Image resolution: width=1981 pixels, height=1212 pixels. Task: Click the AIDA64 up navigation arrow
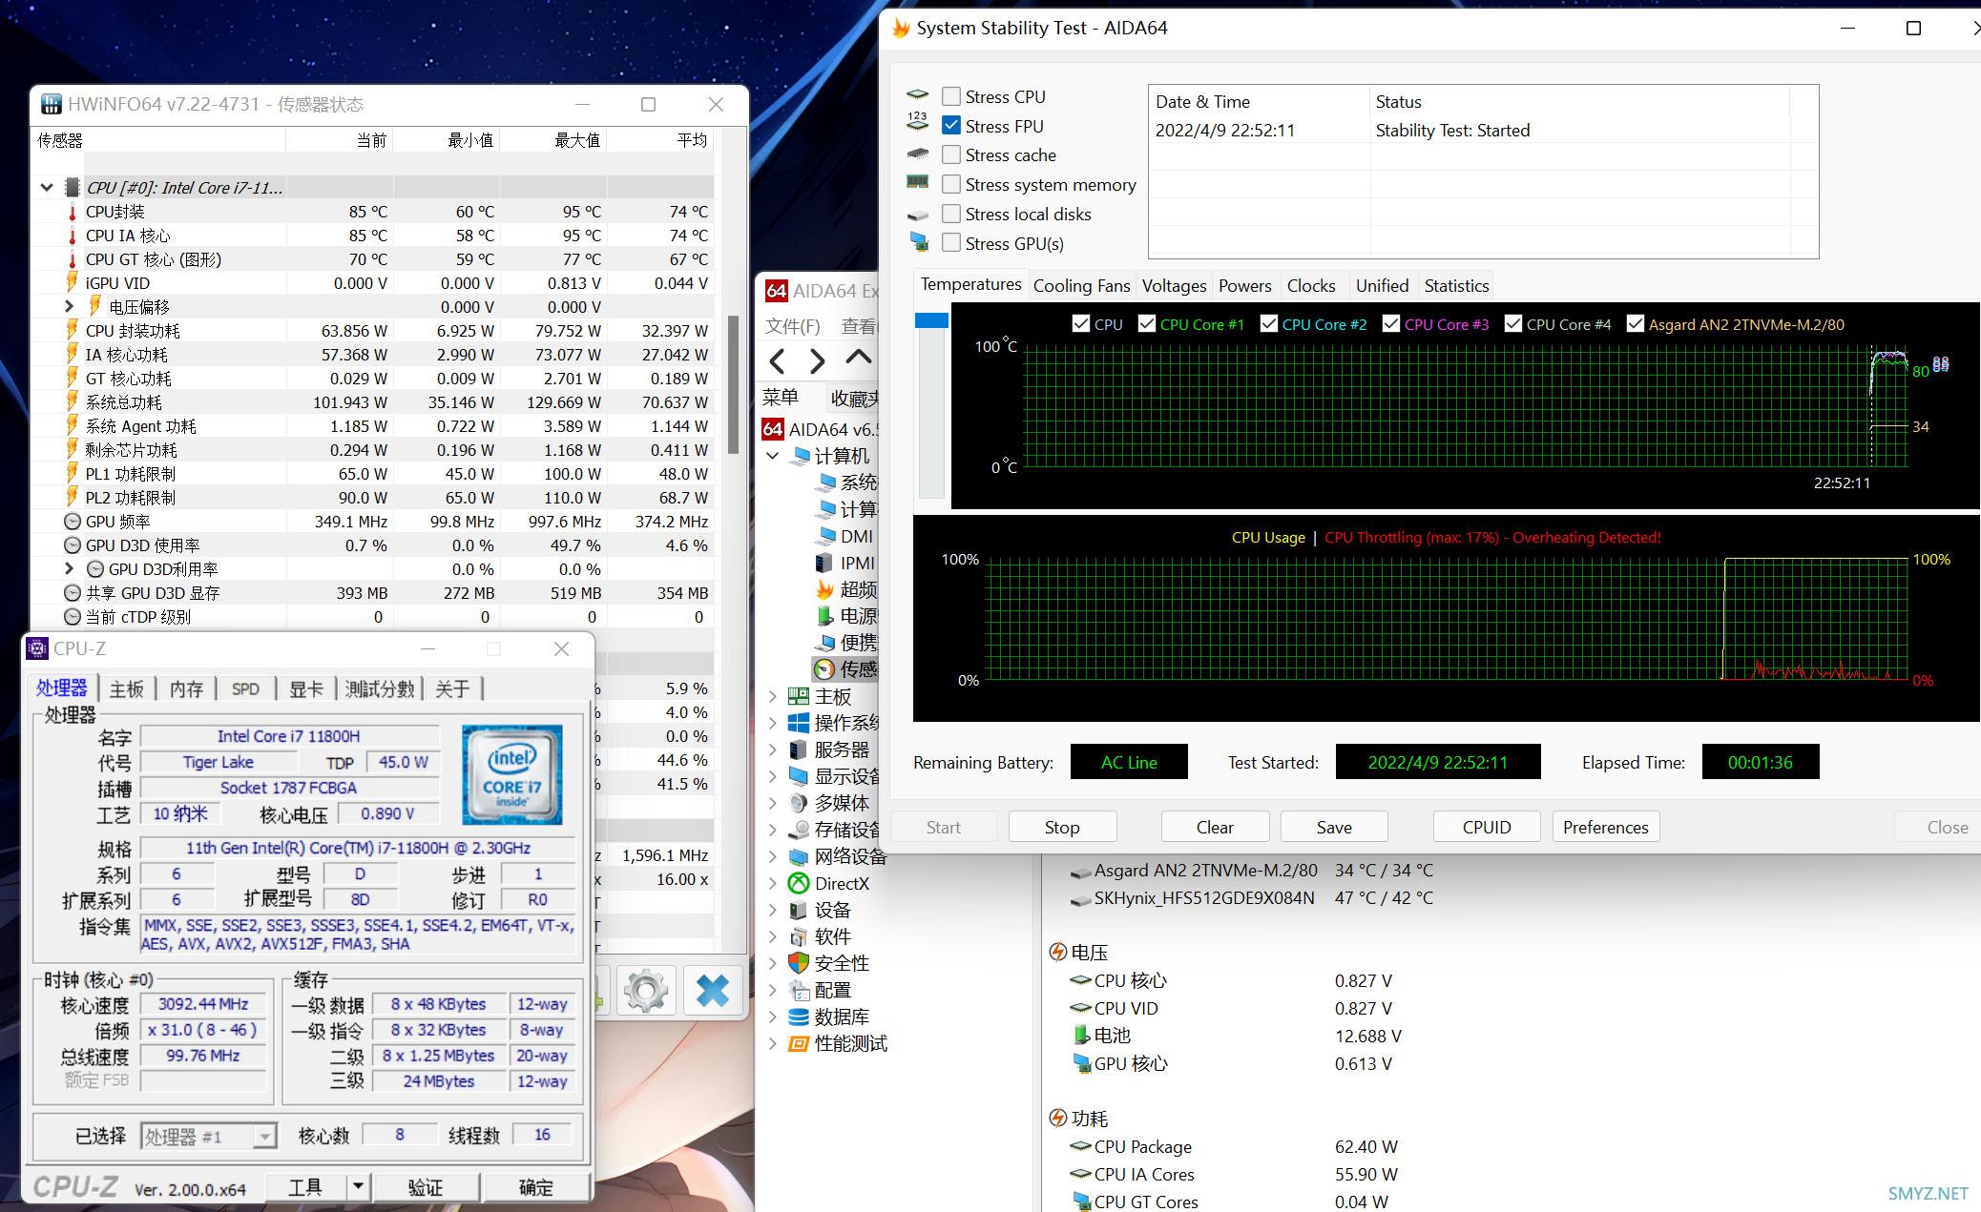tap(859, 358)
